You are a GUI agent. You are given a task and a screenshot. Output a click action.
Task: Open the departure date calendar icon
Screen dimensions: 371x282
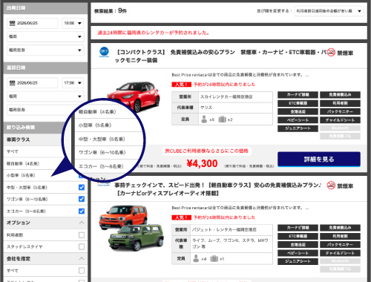[12, 23]
